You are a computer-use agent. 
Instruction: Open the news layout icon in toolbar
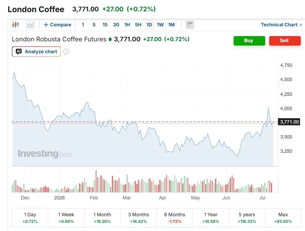pyautogui.click(x=190, y=25)
